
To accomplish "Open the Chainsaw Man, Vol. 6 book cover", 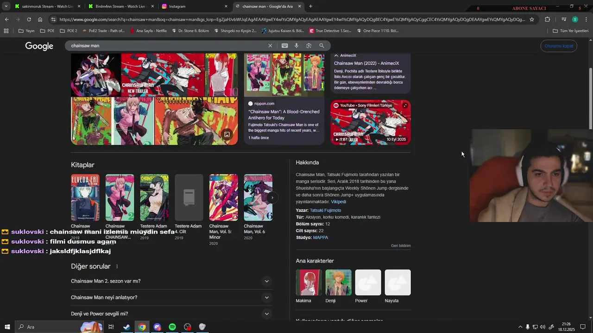I will click(x=258, y=197).
